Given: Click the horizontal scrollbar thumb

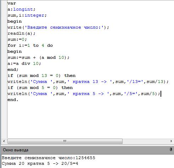Looking at the screenshot, I should tap(65, 141).
